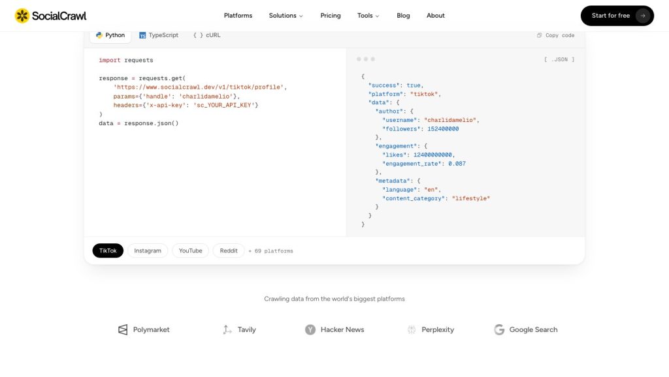Click 'Crawling data from the world's biggest platforms'
Image resolution: width=669 pixels, height=377 pixels.
(x=334, y=299)
